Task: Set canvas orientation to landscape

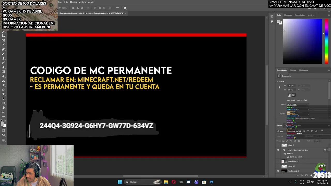Action: point(294,95)
